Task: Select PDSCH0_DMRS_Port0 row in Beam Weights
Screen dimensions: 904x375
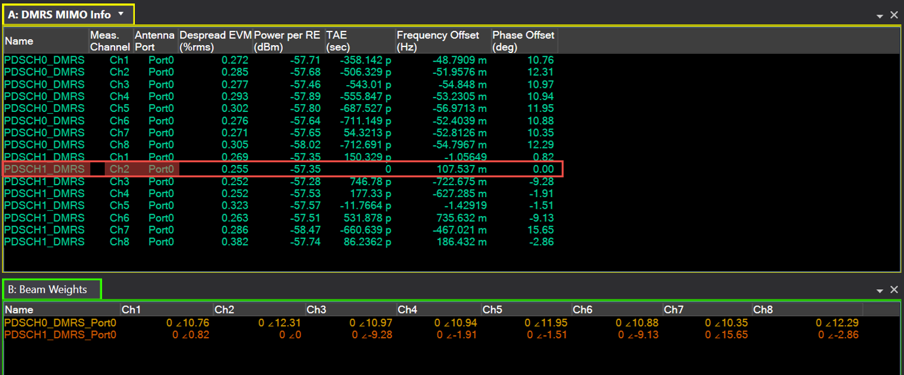Action: [x=60, y=323]
